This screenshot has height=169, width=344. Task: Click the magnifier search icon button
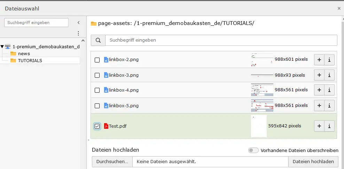tap(98, 40)
